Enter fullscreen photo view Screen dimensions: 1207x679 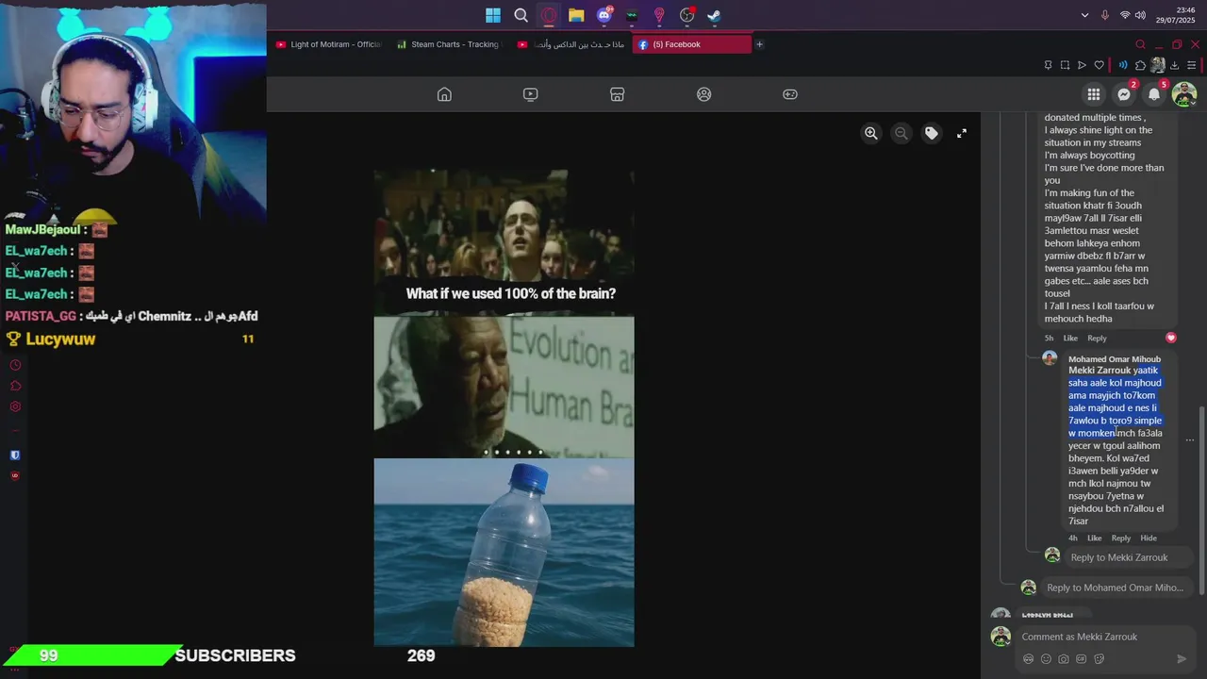pos(962,133)
